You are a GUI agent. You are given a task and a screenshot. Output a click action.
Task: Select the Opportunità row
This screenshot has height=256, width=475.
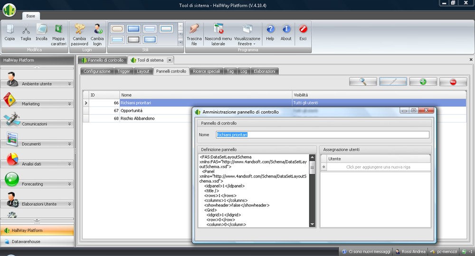click(275, 111)
